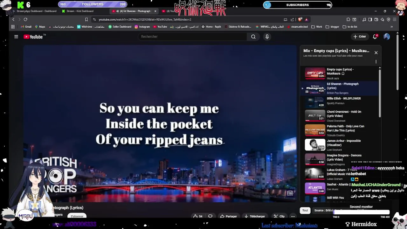
Task: Toggle the browser sidebar panel icon
Action: pos(370,19)
